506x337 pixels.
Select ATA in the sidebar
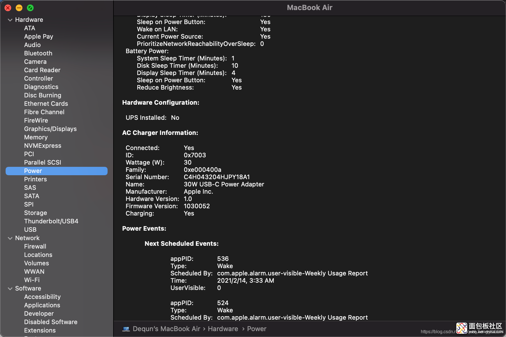(x=29, y=28)
